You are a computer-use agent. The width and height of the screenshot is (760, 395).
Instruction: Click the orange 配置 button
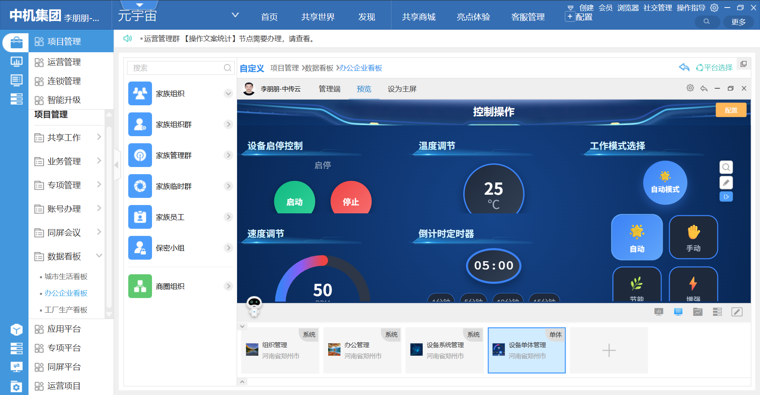coord(731,110)
